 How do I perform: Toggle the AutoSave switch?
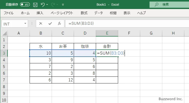pos(25,4)
